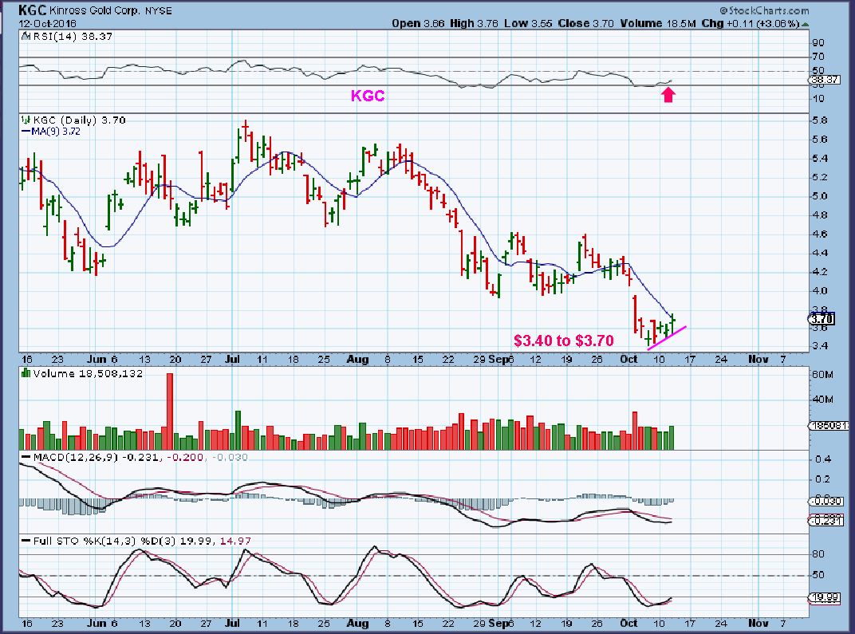
Task: Click the KGC (Daily) 3.70 legend label
Action: (x=79, y=120)
